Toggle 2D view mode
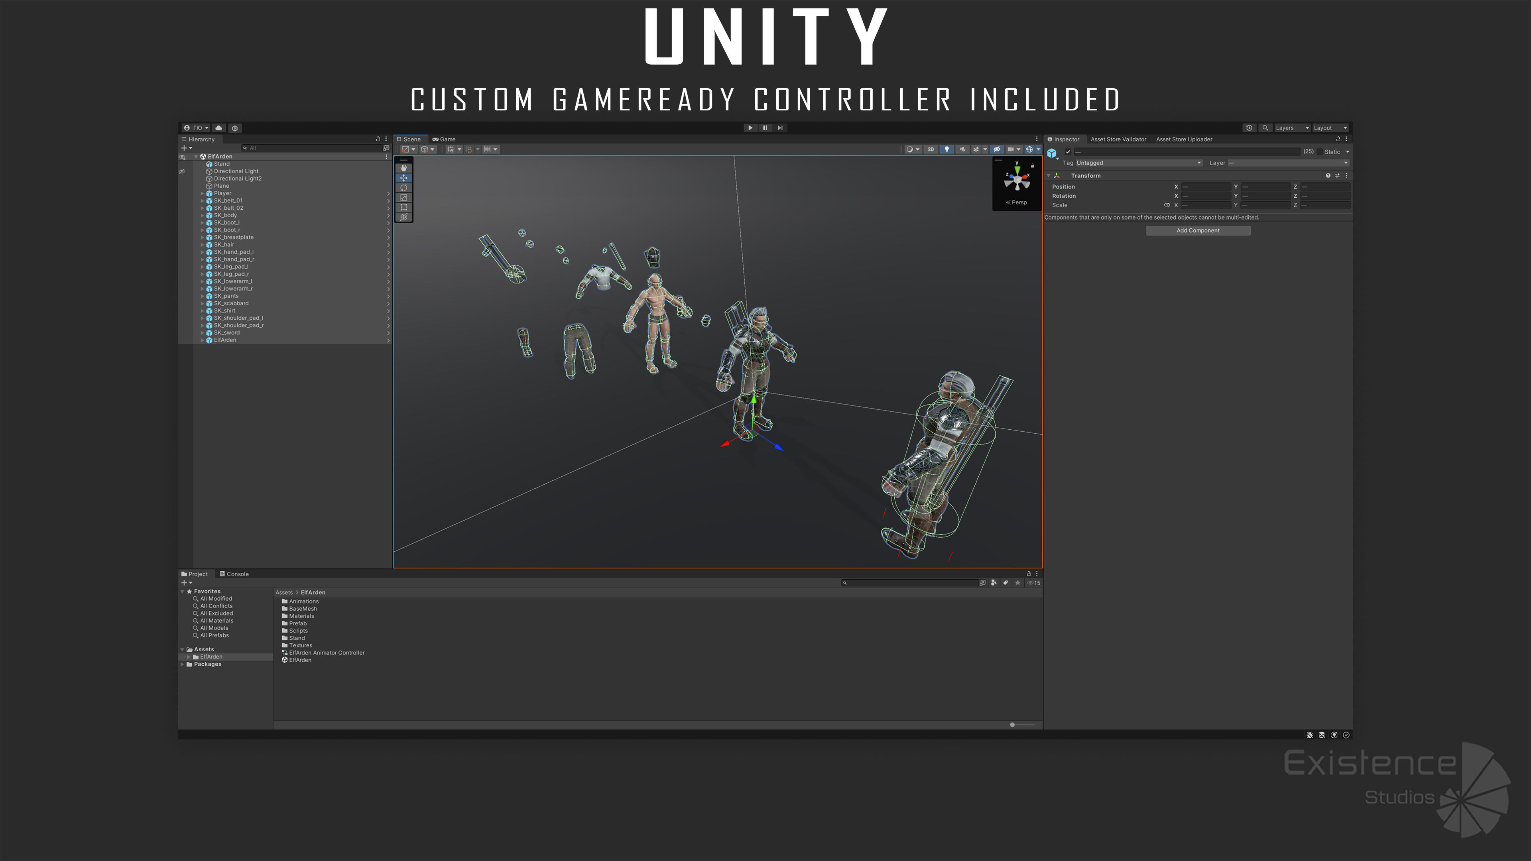 pos(931,149)
